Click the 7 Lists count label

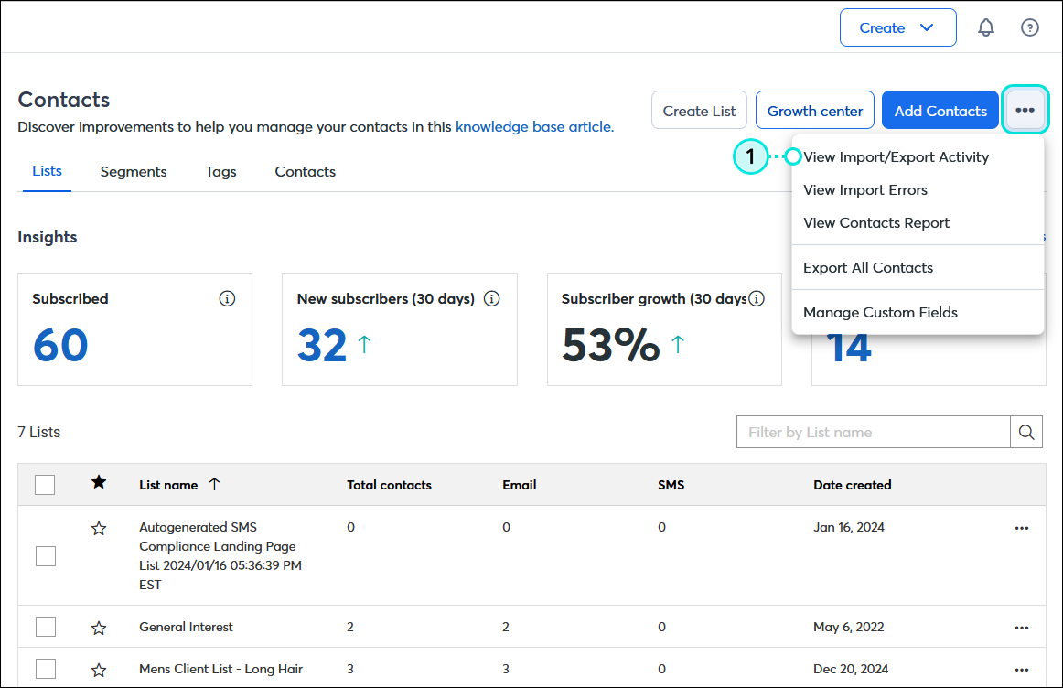[x=39, y=432]
